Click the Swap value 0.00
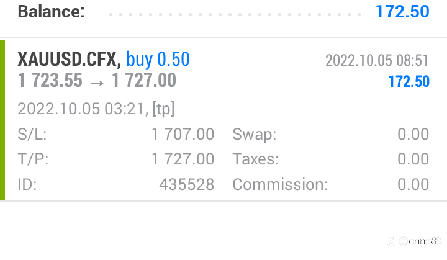Image resolution: width=447 pixels, height=260 pixels. click(413, 134)
